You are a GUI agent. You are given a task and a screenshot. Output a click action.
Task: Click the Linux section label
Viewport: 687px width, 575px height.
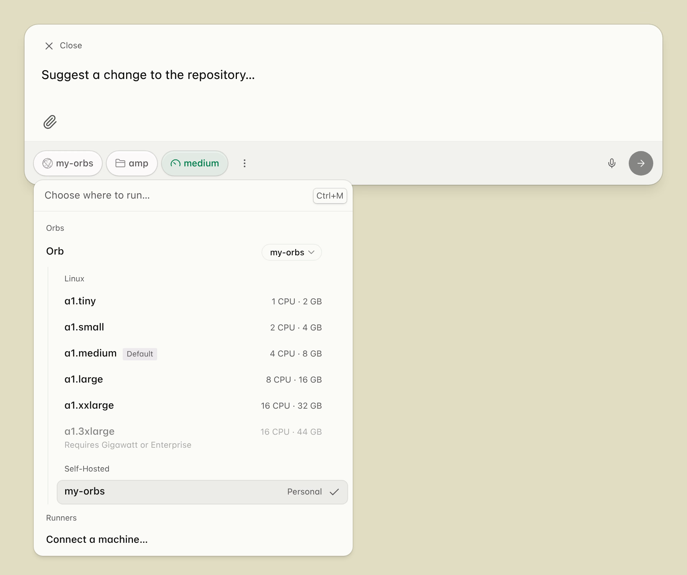[x=74, y=279]
